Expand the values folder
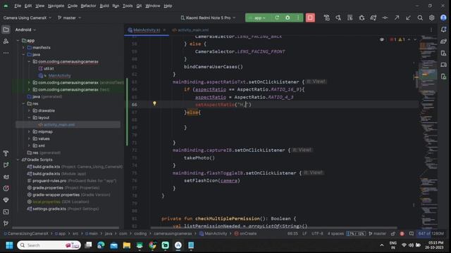Viewport: 451px width, 253px height. (x=29, y=138)
